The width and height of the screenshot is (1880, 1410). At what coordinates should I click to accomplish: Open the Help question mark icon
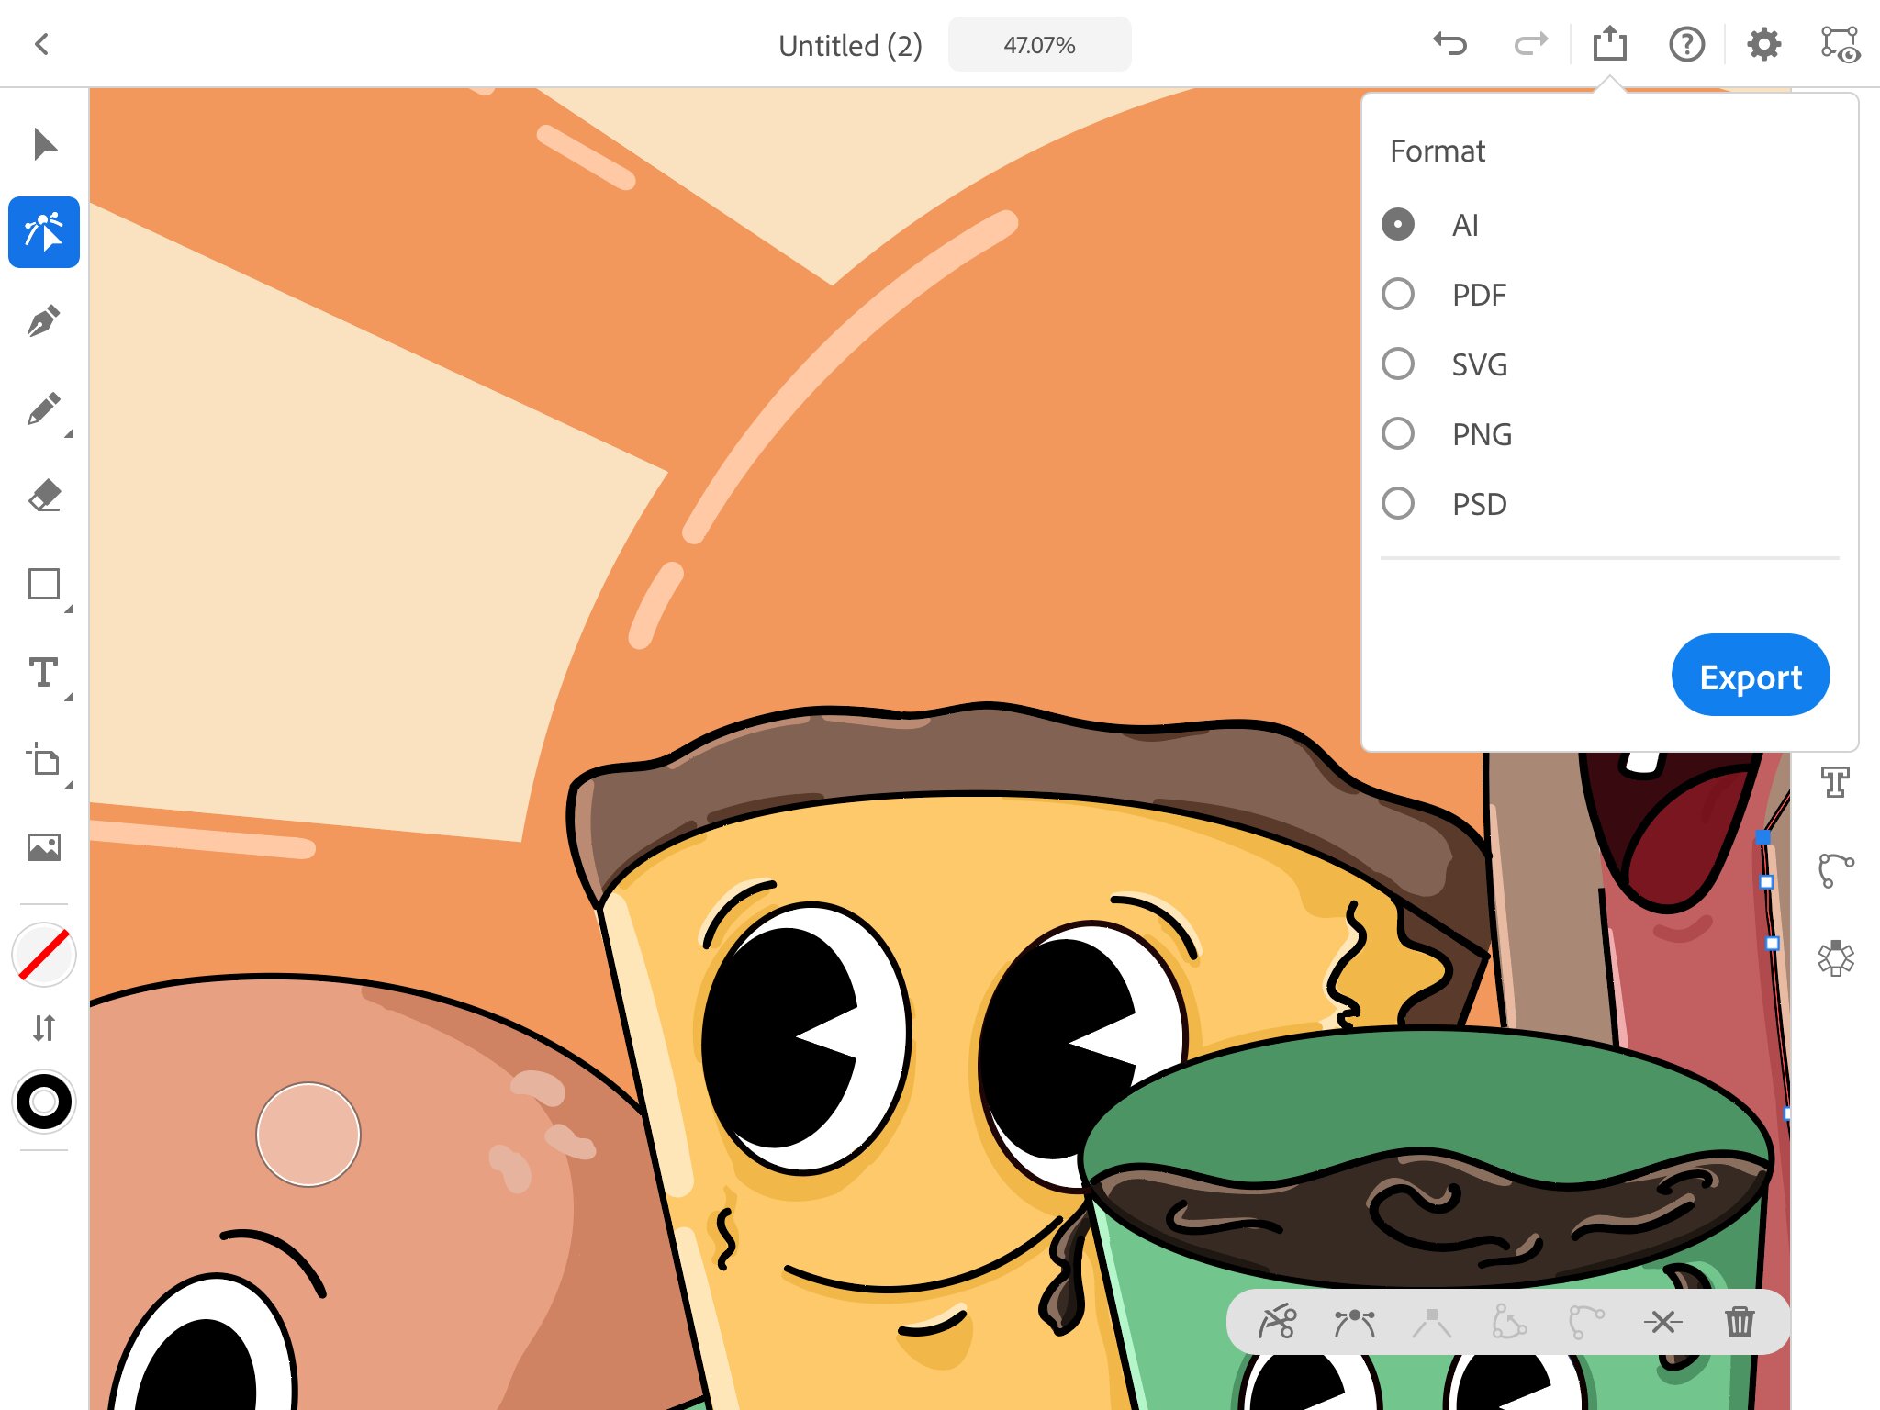(1686, 44)
